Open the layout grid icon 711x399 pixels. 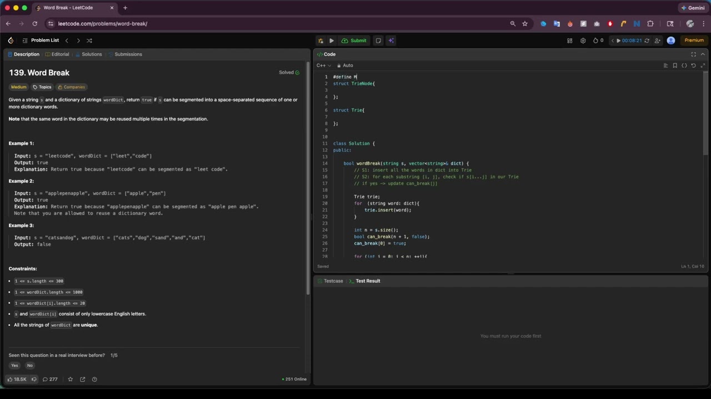pyautogui.click(x=569, y=40)
